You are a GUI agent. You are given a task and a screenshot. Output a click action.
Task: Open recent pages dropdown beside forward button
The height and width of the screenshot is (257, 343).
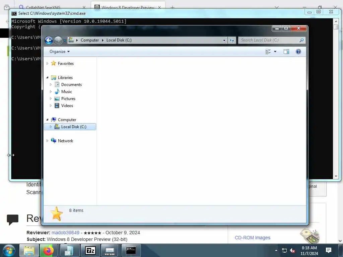pos(65,40)
